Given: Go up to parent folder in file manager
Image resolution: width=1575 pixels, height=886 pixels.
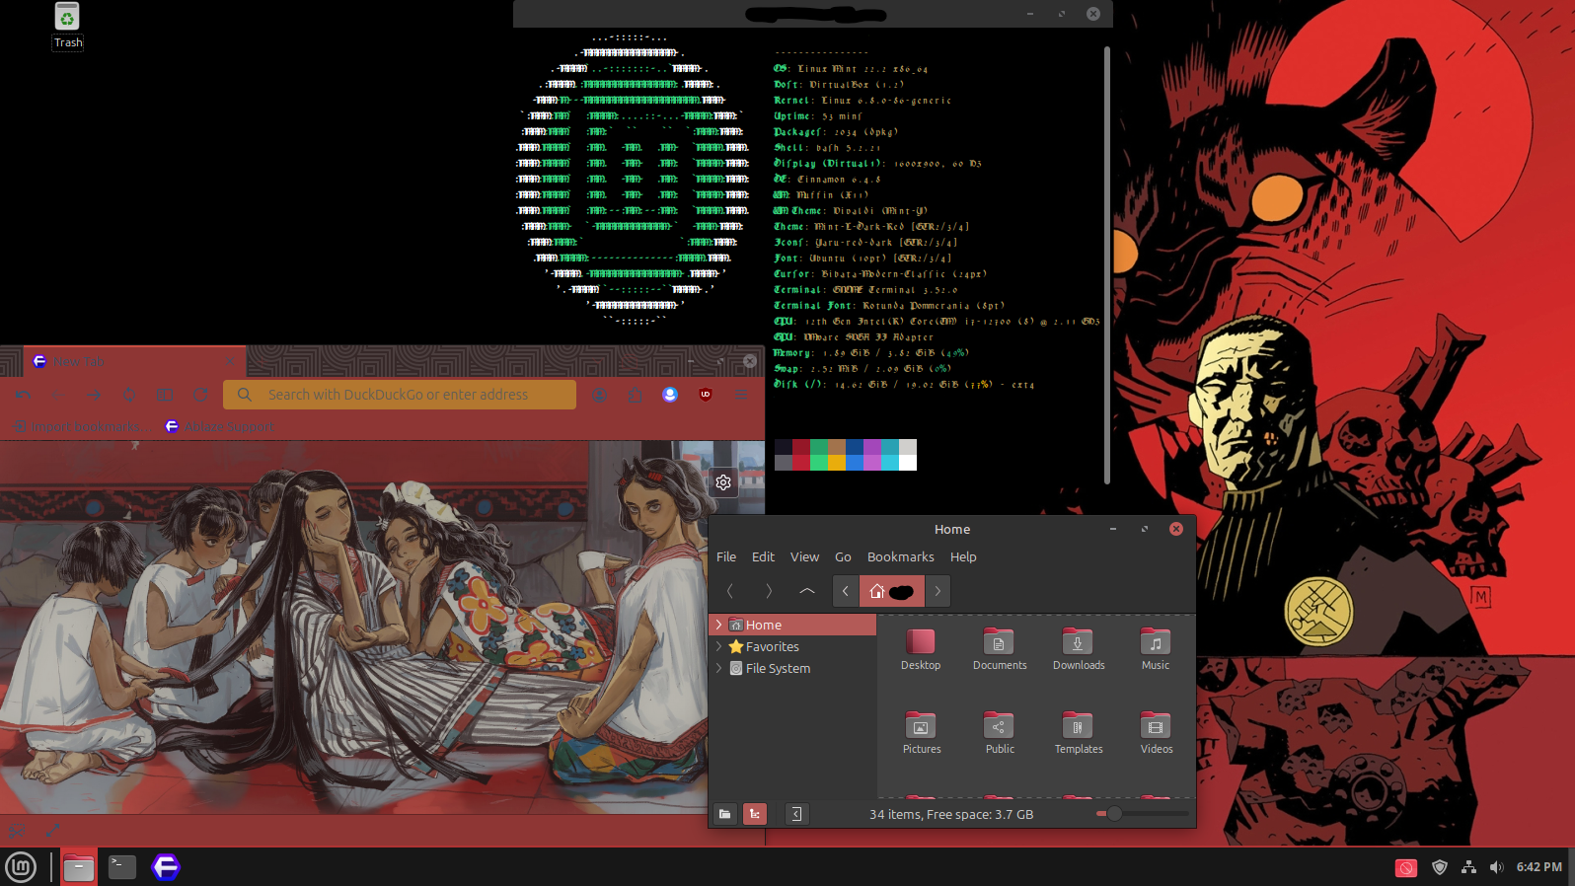Looking at the screenshot, I should click(x=807, y=591).
